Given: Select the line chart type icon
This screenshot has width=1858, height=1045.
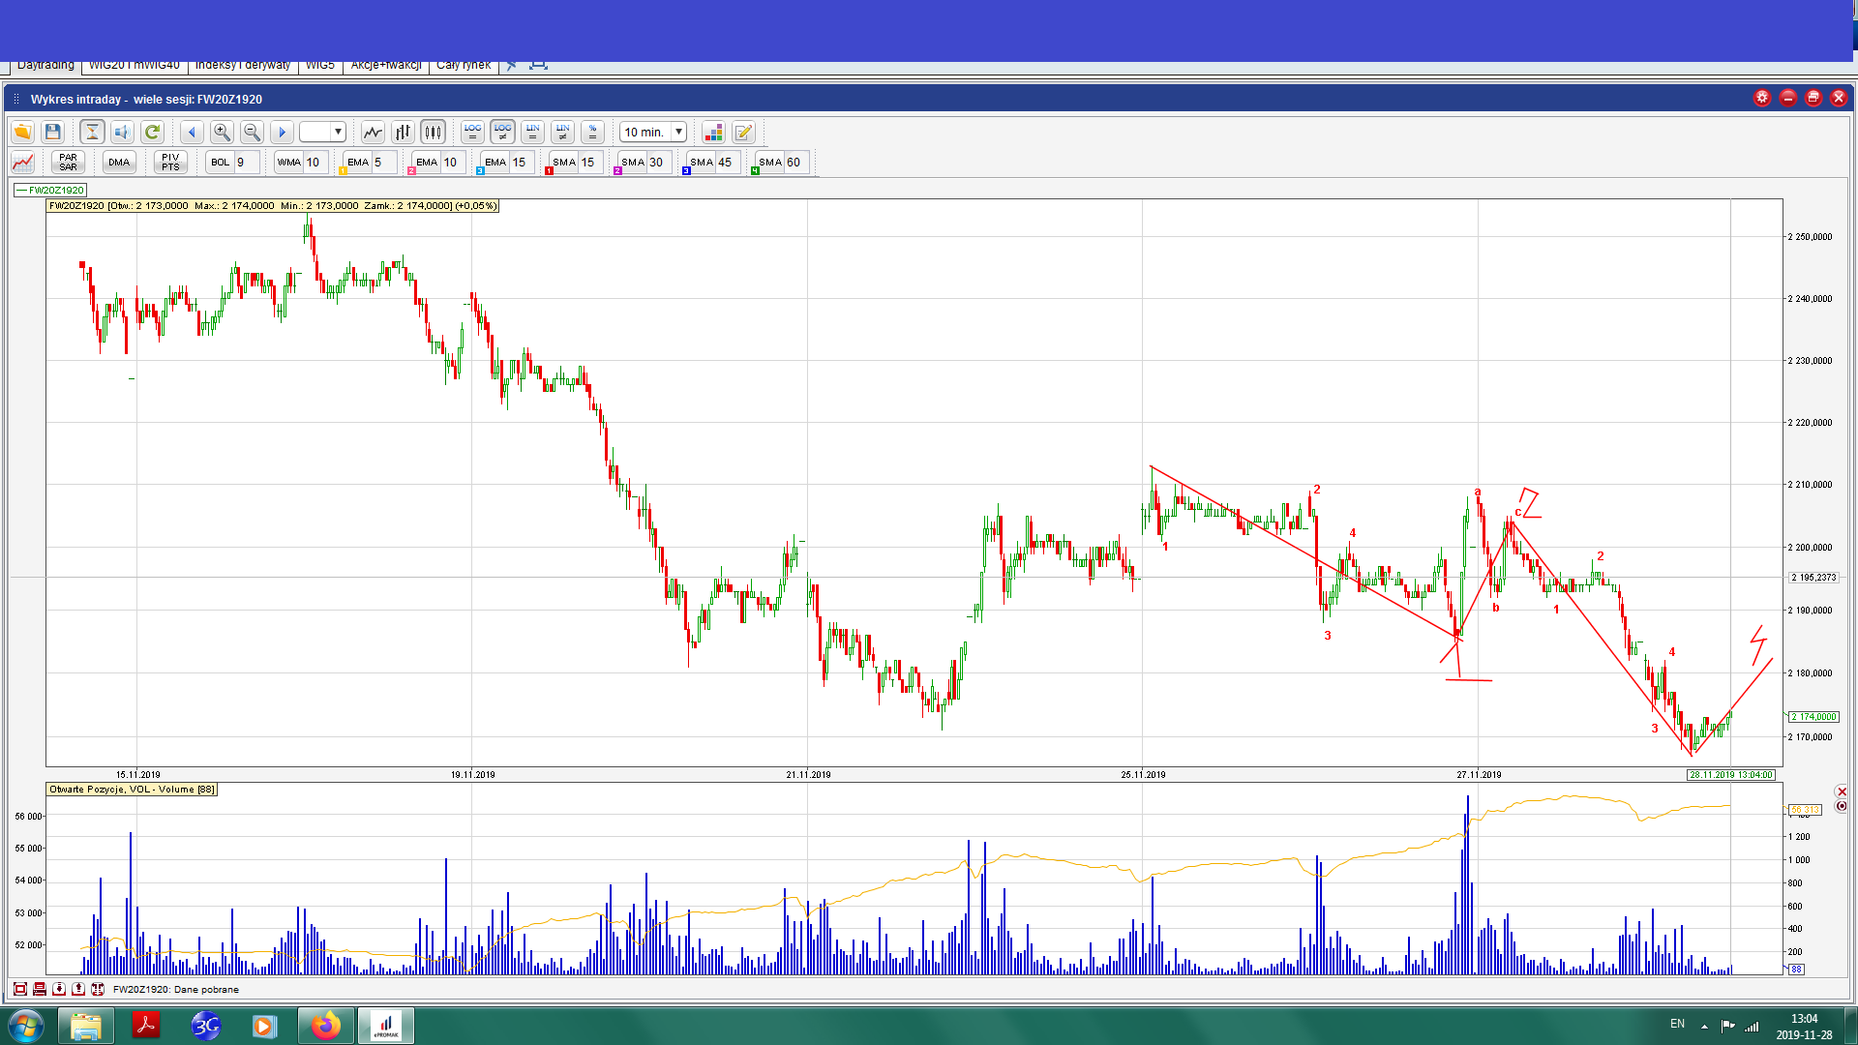Looking at the screenshot, I should tap(373, 133).
